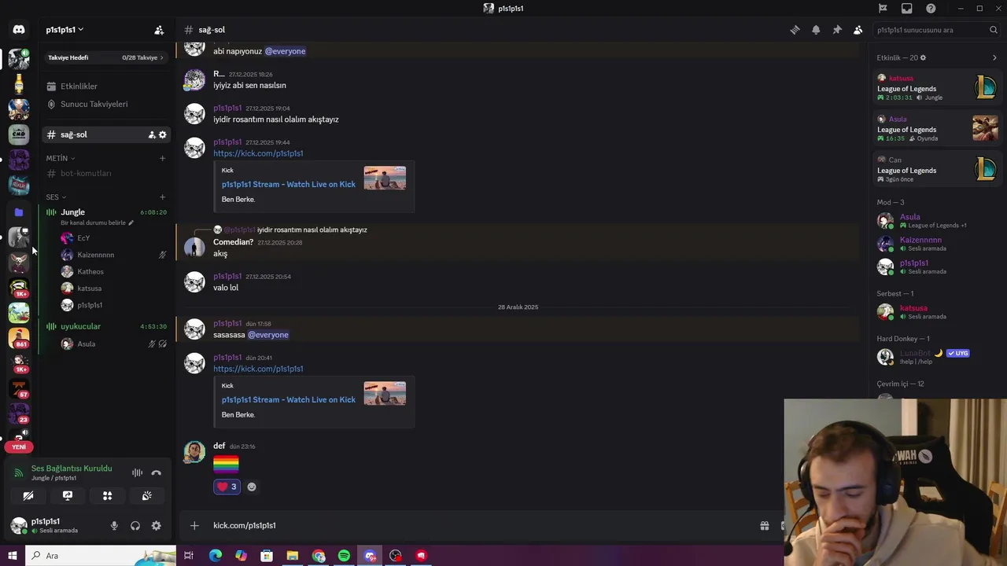The image size is (1007, 566).
Task: Open second p1s1p1s1 Stream embed title
Action: pos(289,399)
